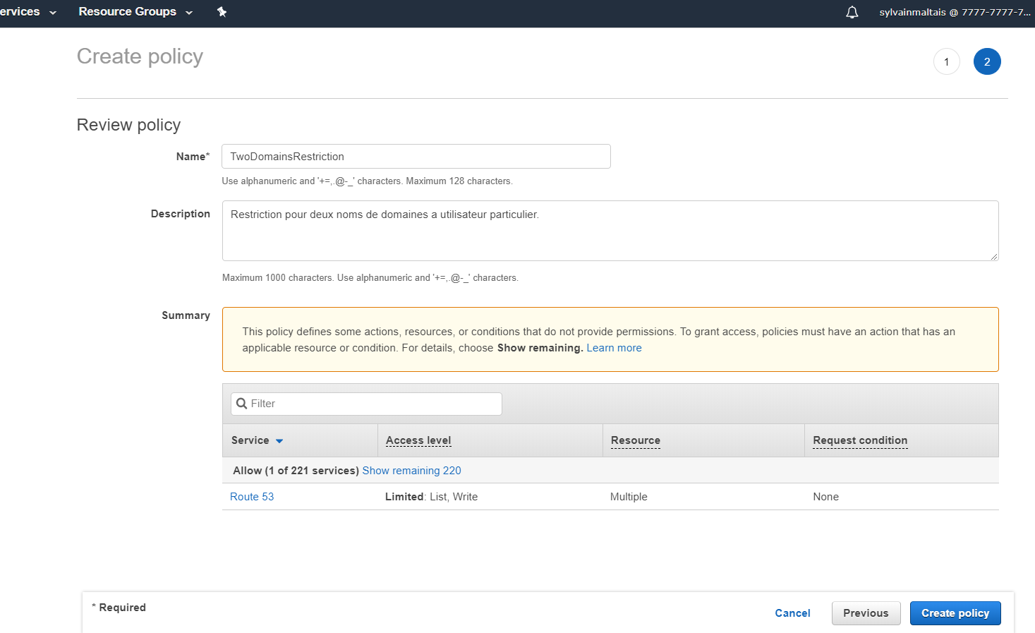Click the policy Name input field
1035x633 pixels.
coord(416,157)
